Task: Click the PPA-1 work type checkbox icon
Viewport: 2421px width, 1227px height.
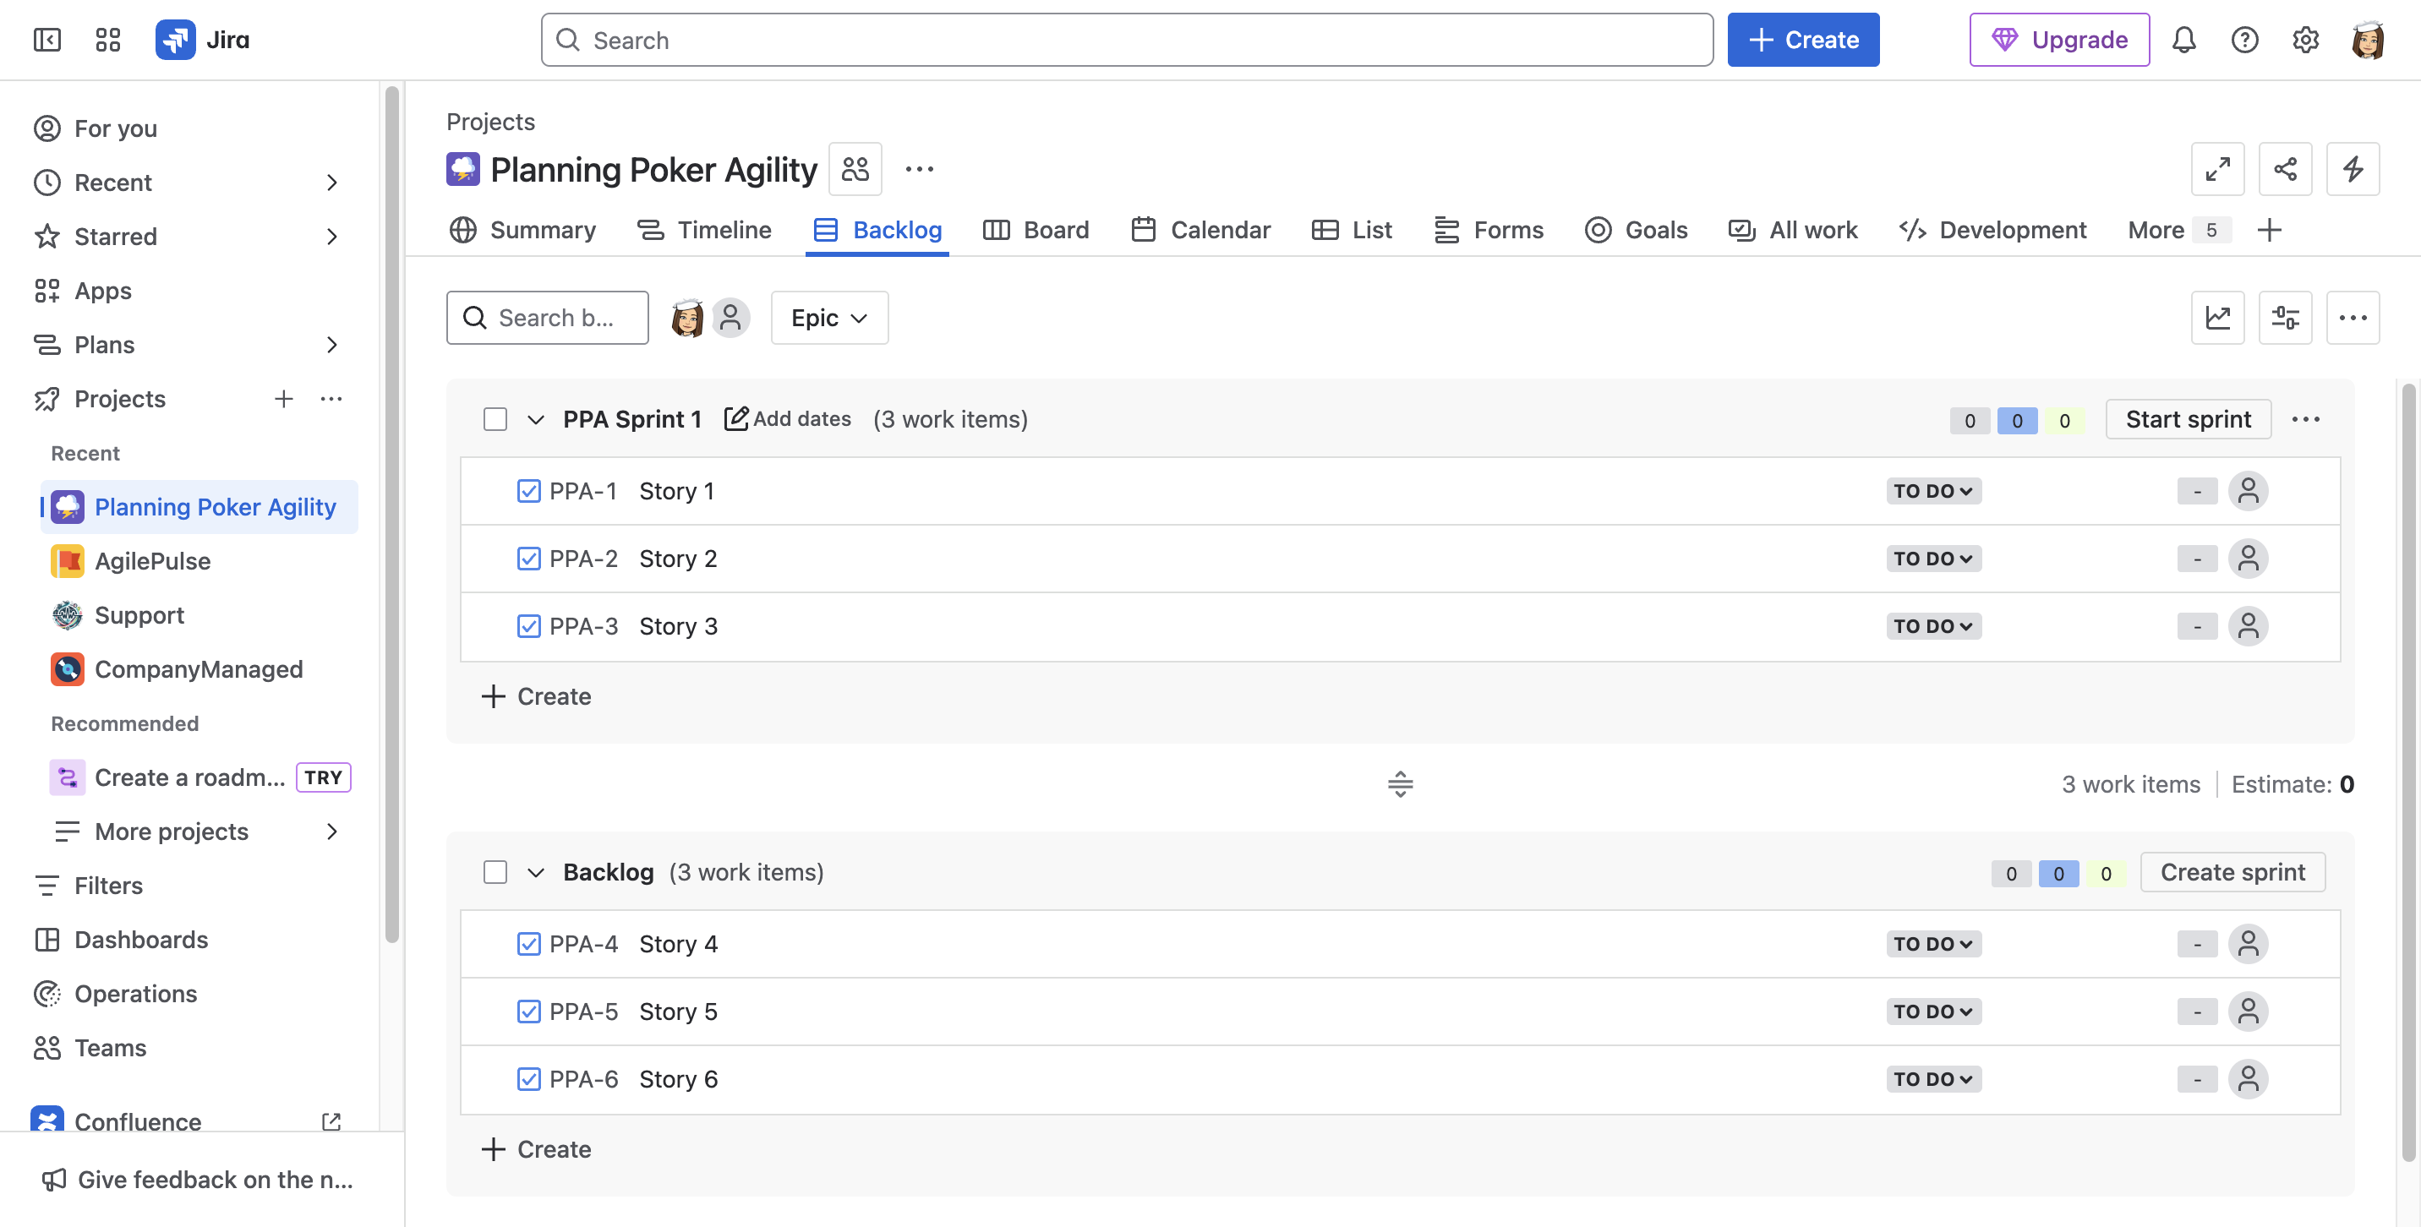Action: click(x=528, y=491)
